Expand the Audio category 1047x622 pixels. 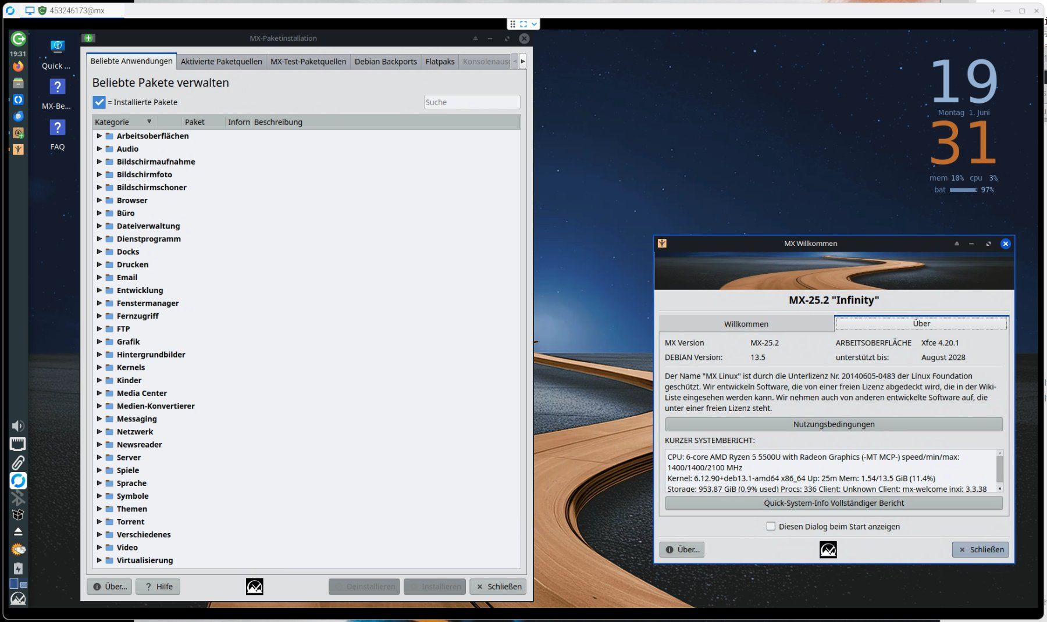click(99, 149)
